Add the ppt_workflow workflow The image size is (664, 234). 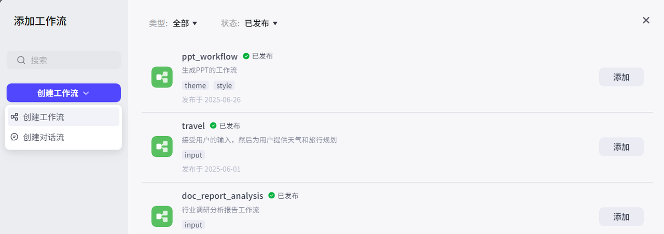point(621,77)
